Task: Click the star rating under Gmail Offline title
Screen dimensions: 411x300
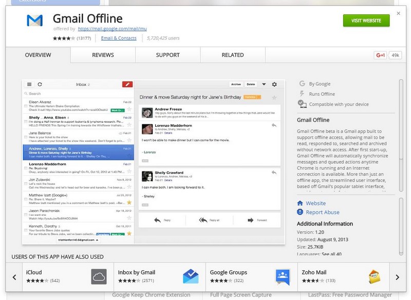Action: tap(64, 38)
